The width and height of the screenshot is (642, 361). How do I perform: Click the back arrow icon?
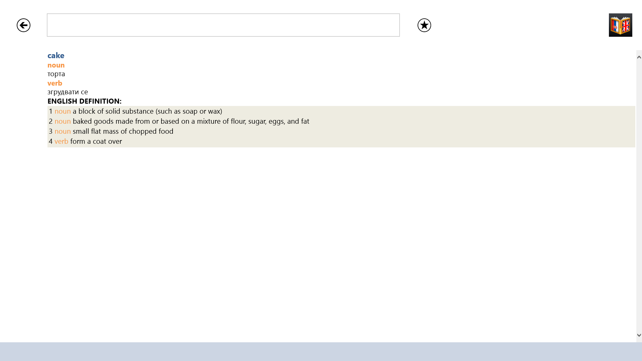pyautogui.click(x=23, y=25)
